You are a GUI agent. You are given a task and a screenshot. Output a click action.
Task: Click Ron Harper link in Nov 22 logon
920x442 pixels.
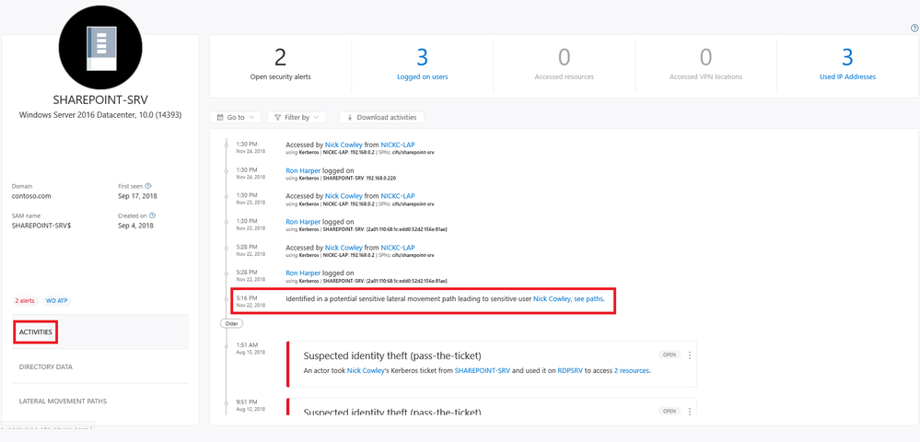point(303,273)
